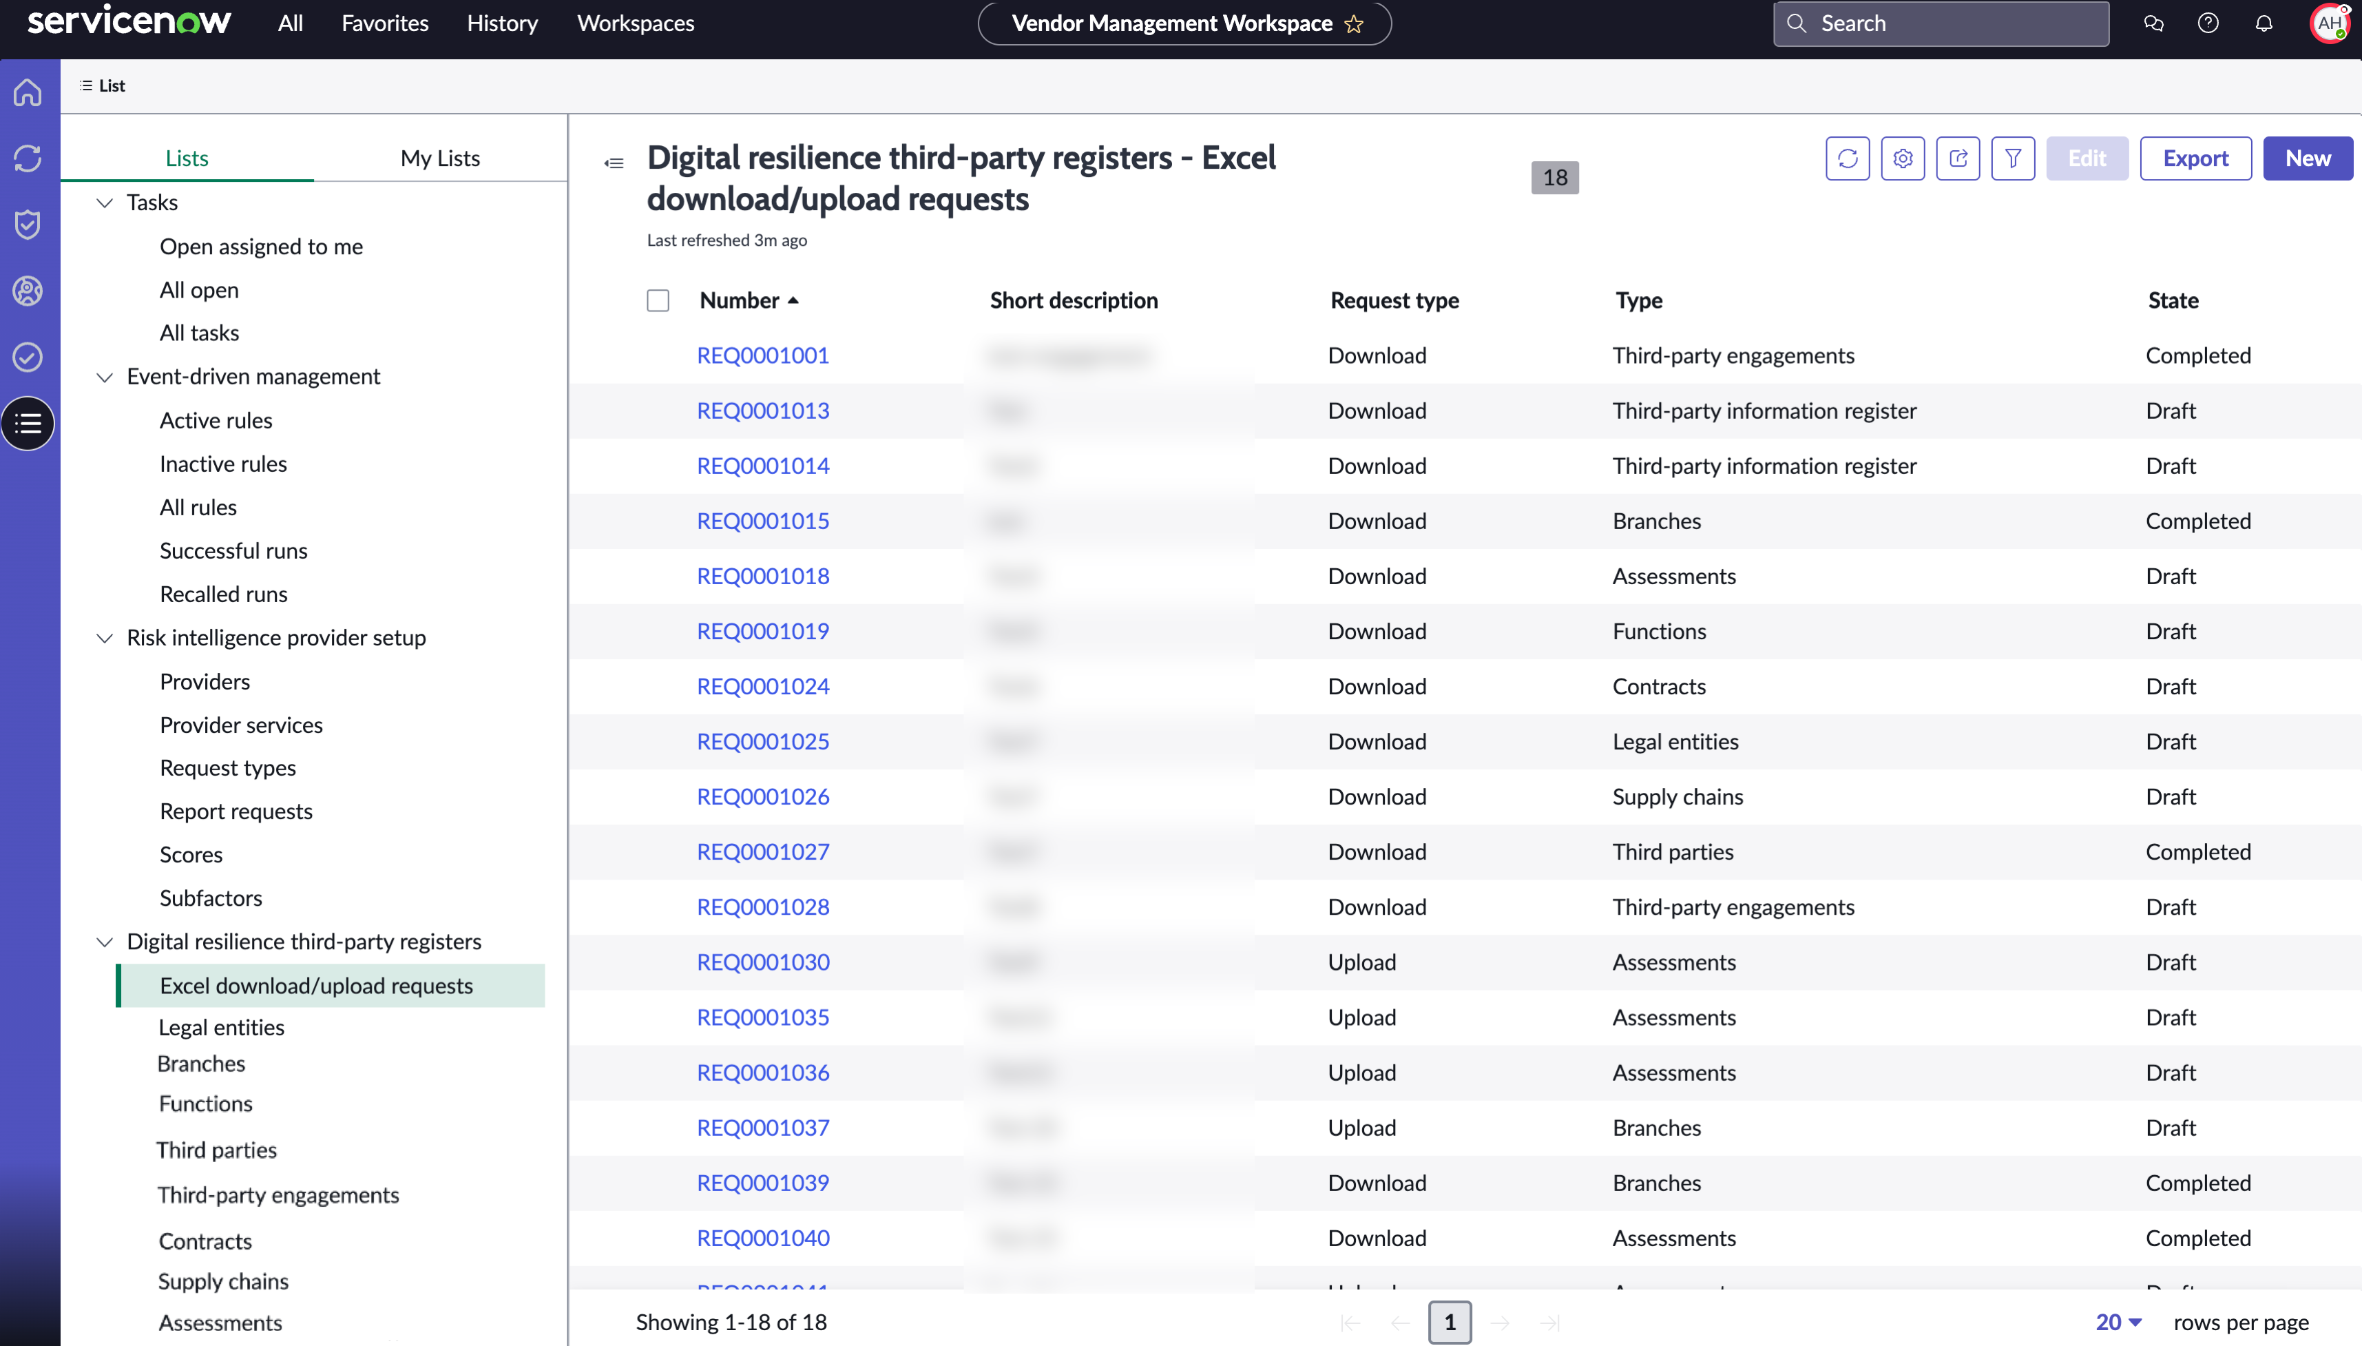Select all rows checkbox
The width and height of the screenshot is (2362, 1346).
pos(658,300)
